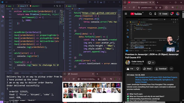Open the VS Code Explorer sidebar icon
Viewport: 184px width, 103px height.
pyautogui.click(x=2, y=6)
